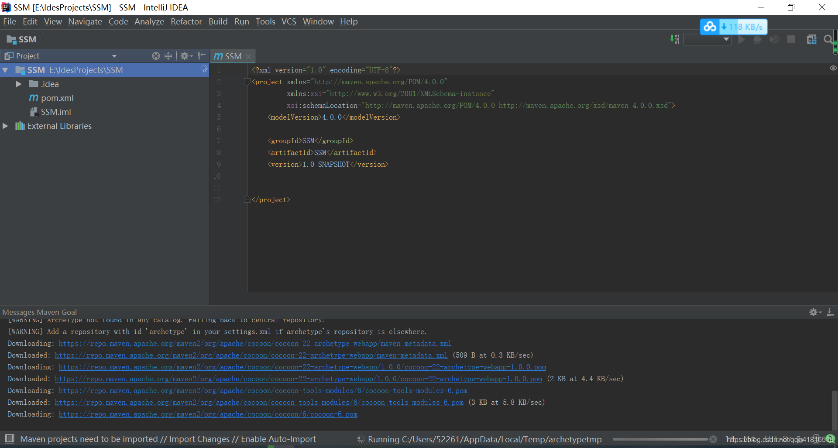Open Project panel gear settings
The height and width of the screenshot is (448, 838).
[186, 56]
